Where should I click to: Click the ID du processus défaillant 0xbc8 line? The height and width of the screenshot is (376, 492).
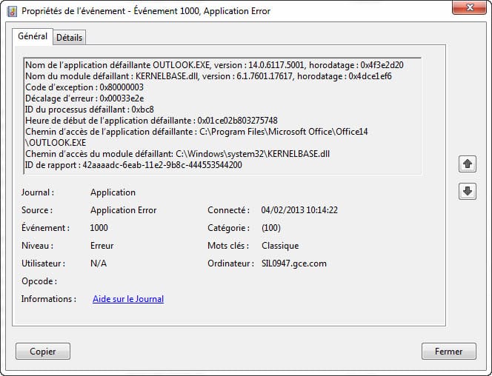pyautogui.click(x=90, y=110)
